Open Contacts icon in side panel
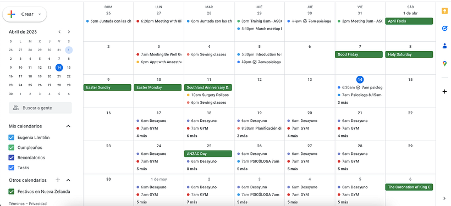451x206 pixels. pyautogui.click(x=444, y=46)
